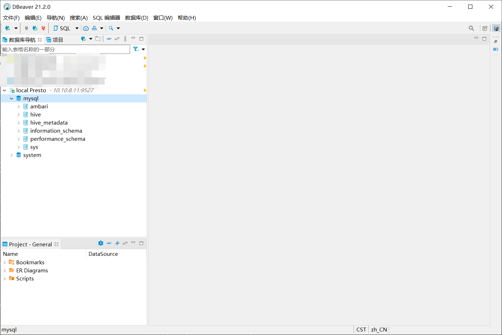The height and width of the screenshot is (335, 502).
Task: Open the dropdown arrow next to SQL
Action: 77,28
